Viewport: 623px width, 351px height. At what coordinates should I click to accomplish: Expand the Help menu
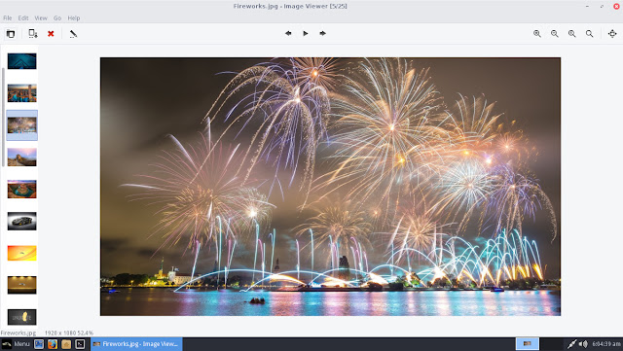click(x=74, y=18)
